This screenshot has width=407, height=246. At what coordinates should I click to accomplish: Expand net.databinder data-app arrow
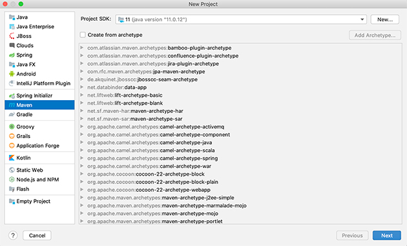point(82,87)
